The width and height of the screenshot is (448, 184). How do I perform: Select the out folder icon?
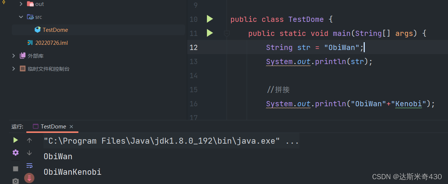[x=30, y=4]
